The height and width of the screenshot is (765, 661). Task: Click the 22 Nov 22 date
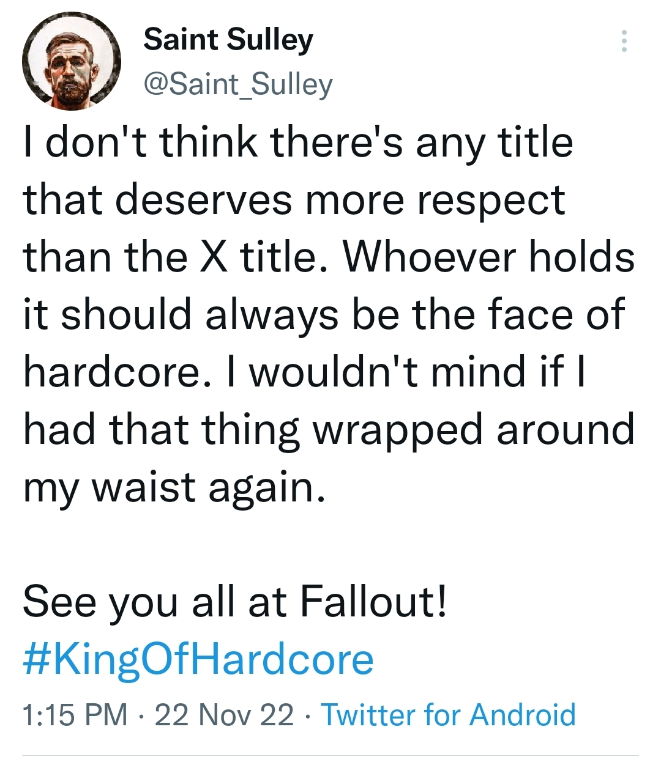pos(224,714)
